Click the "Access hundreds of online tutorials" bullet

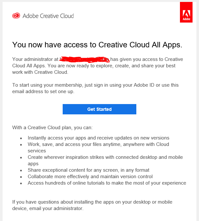[107, 183]
